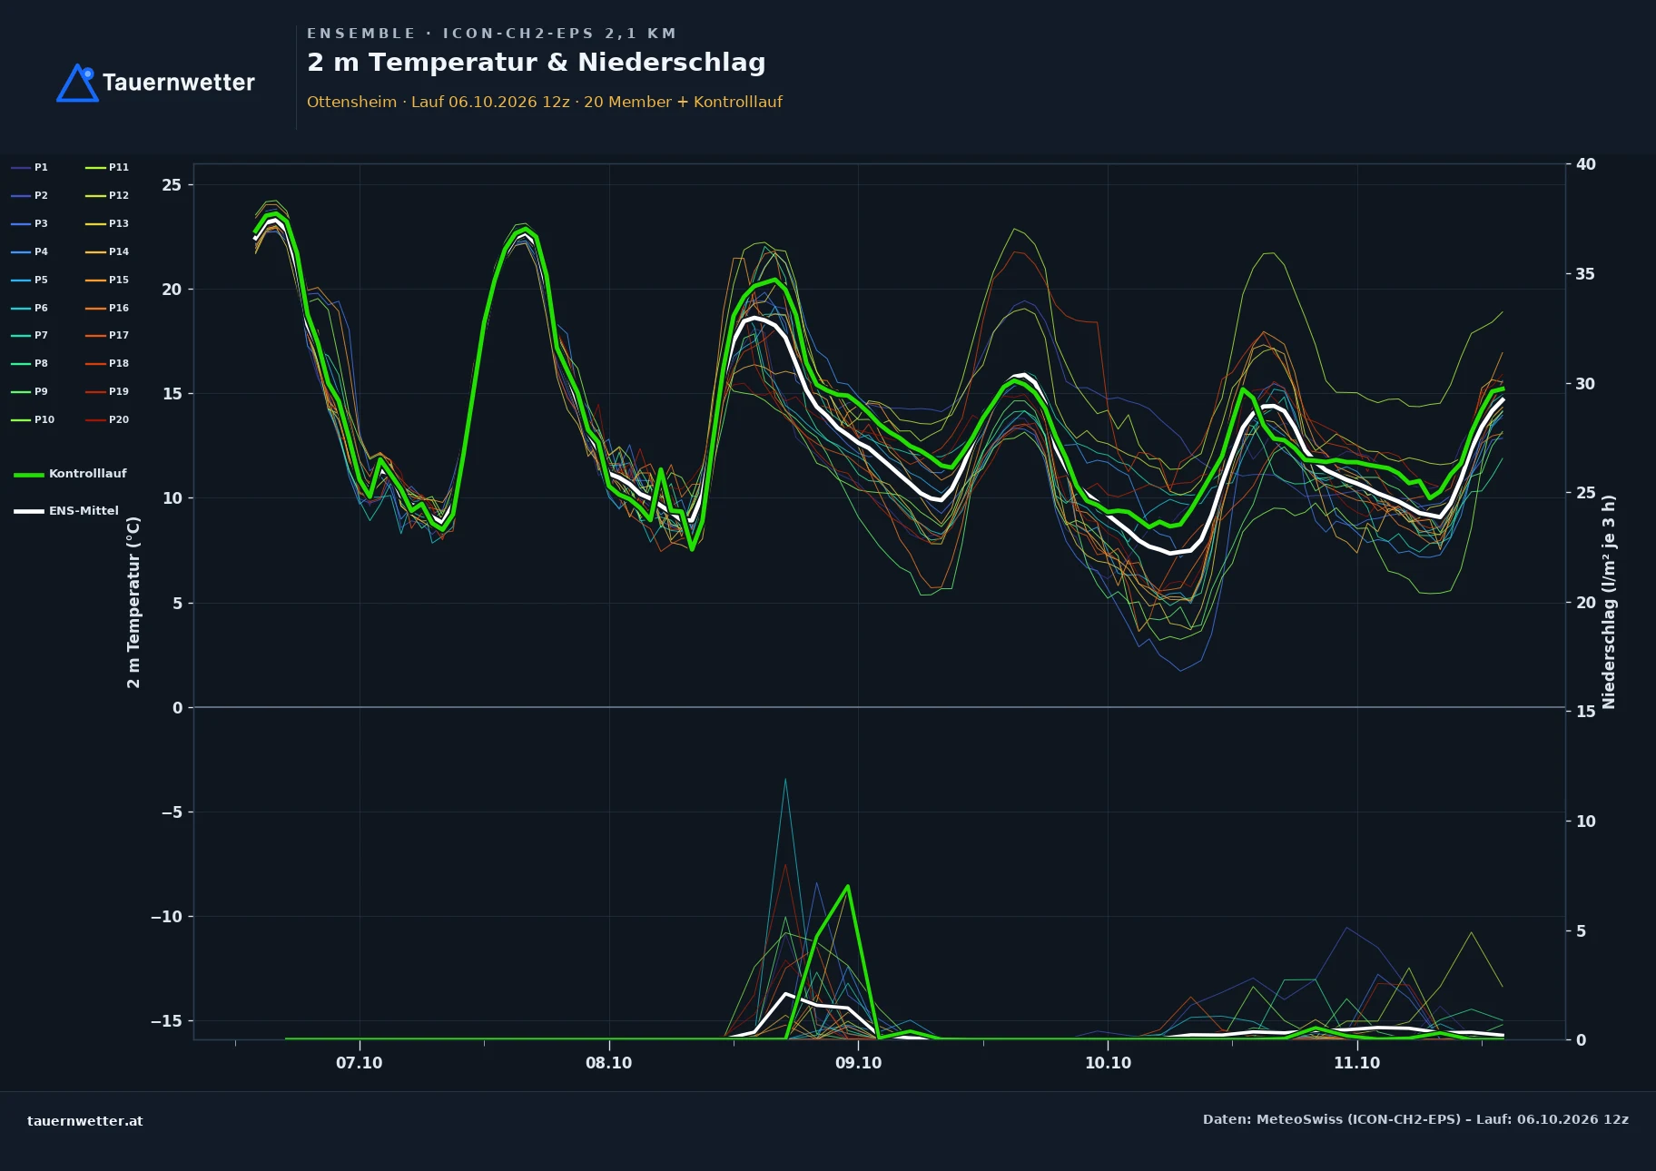This screenshot has height=1171, width=1656.
Task: Select the P19 legend entry
Action: point(107,391)
